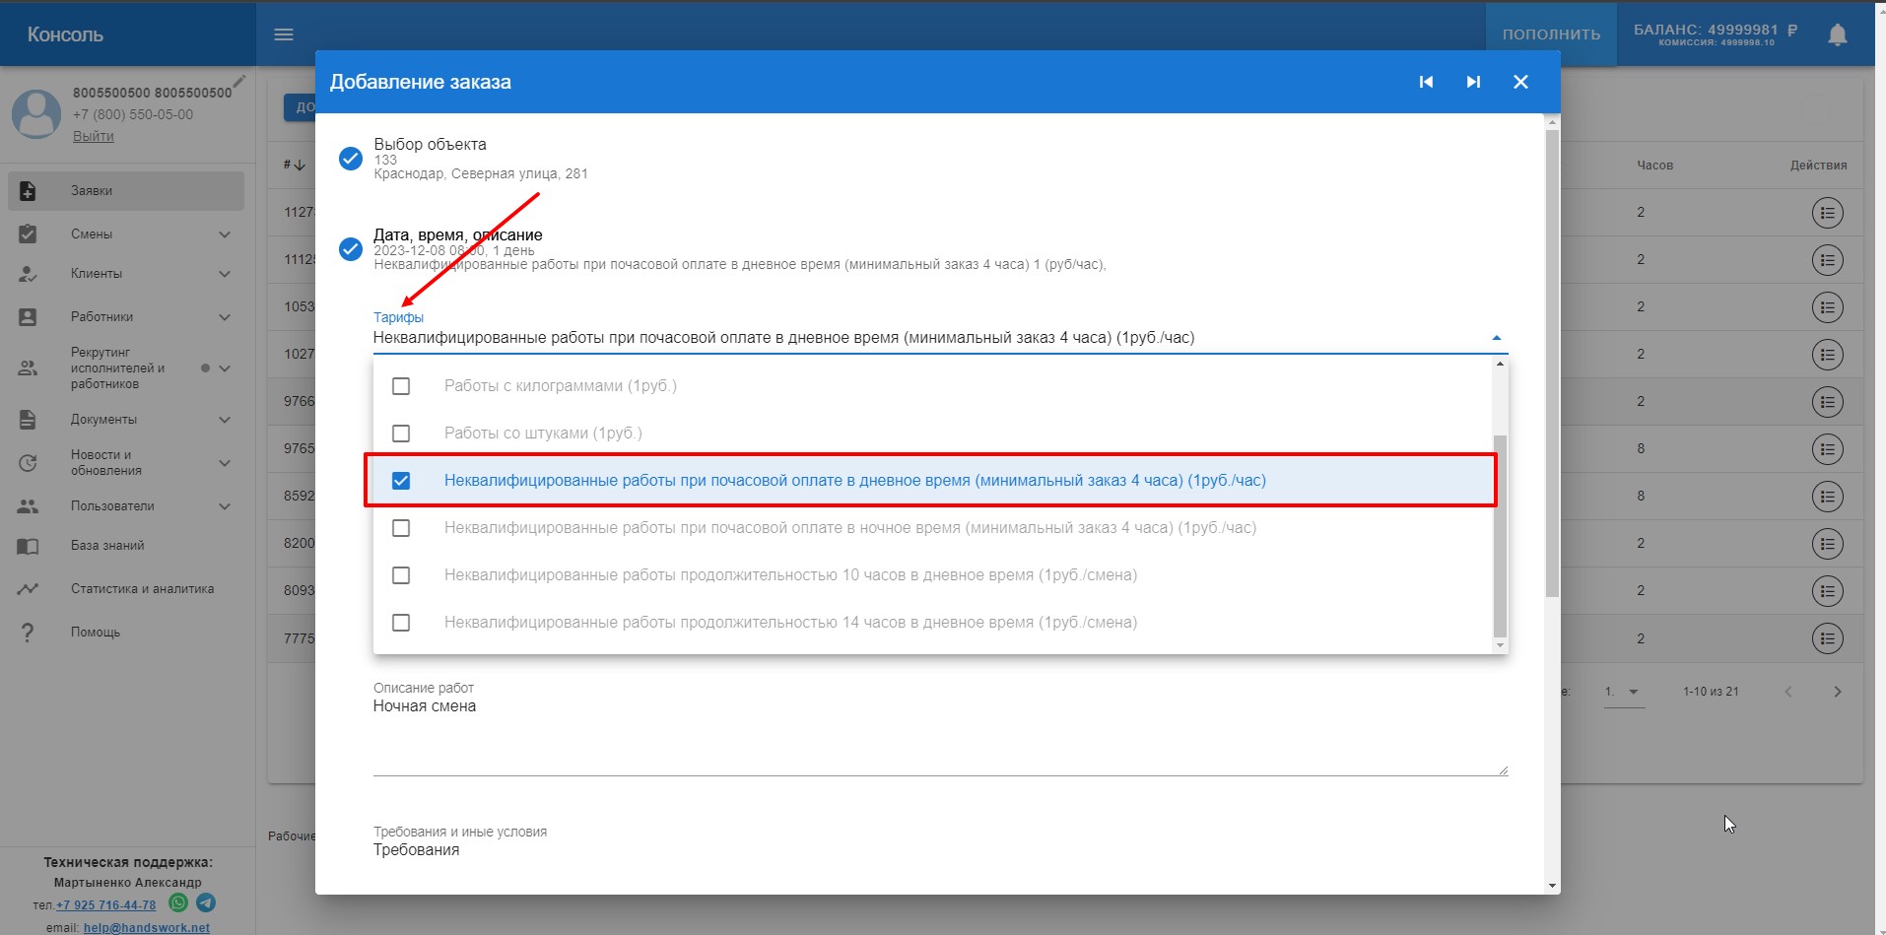1886x935 pixels.
Task: Collapse the Тарифы dropdown arrow
Action: [x=1496, y=338]
